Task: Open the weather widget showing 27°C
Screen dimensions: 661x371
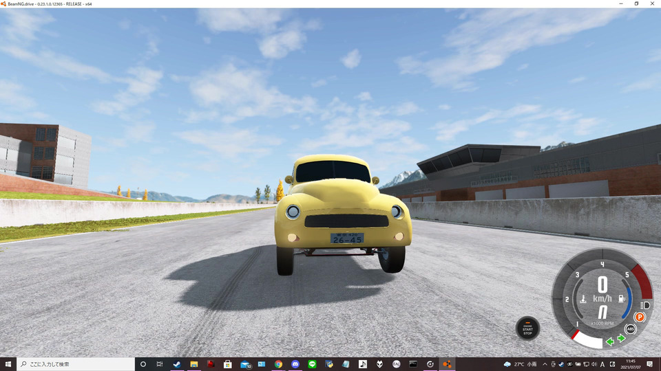Action: point(521,364)
